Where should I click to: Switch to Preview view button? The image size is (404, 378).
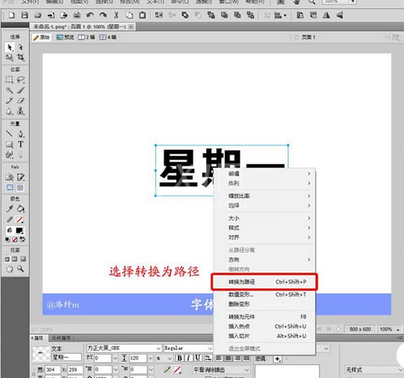coord(65,37)
